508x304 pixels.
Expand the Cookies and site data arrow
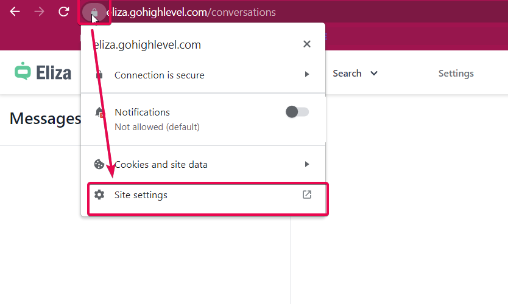click(307, 164)
